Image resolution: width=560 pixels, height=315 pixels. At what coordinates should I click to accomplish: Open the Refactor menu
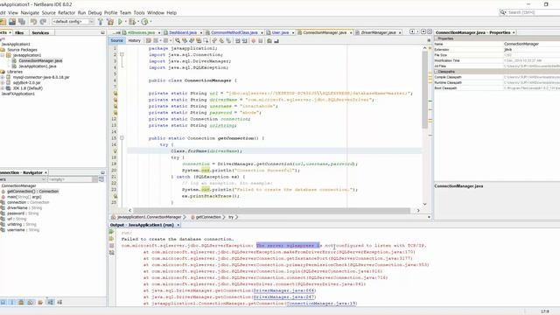(x=66, y=13)
